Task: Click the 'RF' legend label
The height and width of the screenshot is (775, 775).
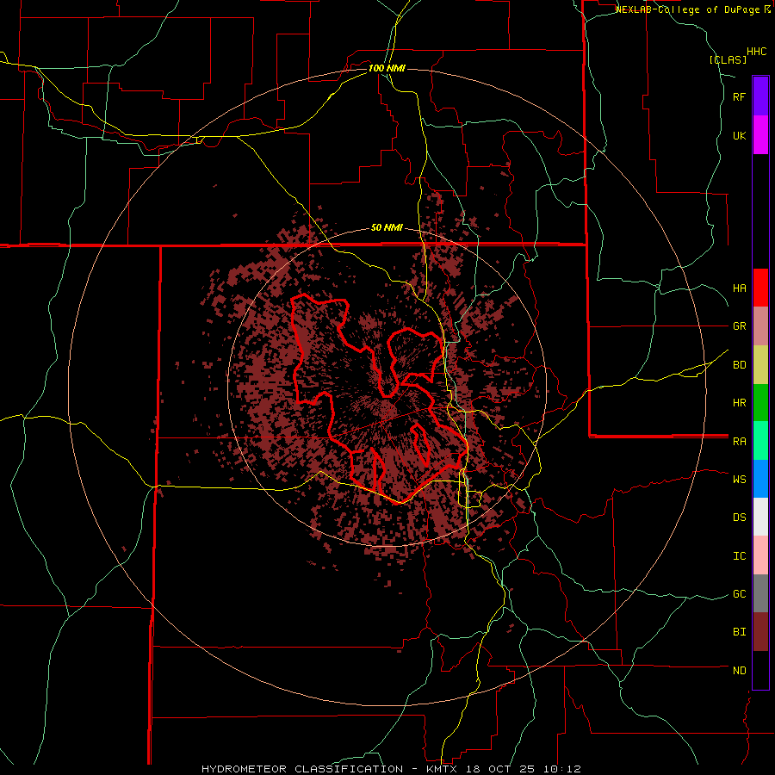Action: tap(739, 96)
